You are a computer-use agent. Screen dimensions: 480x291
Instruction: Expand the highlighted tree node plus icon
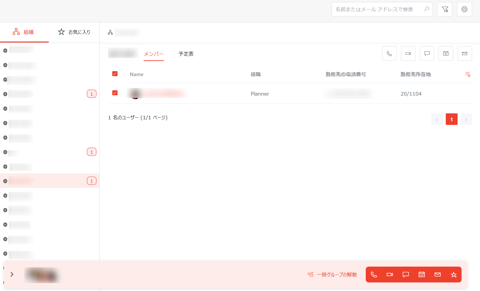5,181
